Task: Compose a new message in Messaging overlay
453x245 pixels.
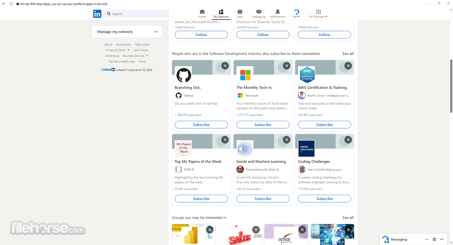Action: tap(434, 240)
